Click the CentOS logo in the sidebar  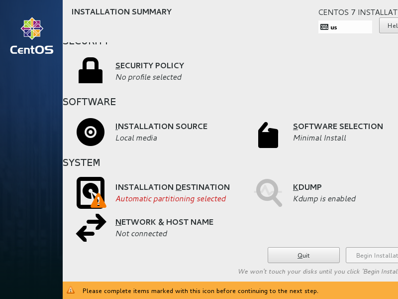point(32,36)
